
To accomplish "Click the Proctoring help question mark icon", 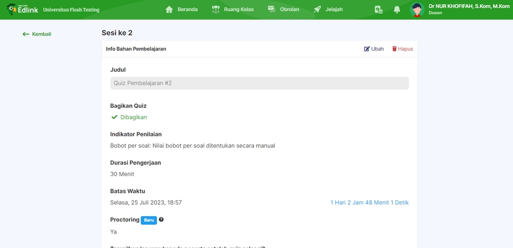I will (x=161, y=219).
